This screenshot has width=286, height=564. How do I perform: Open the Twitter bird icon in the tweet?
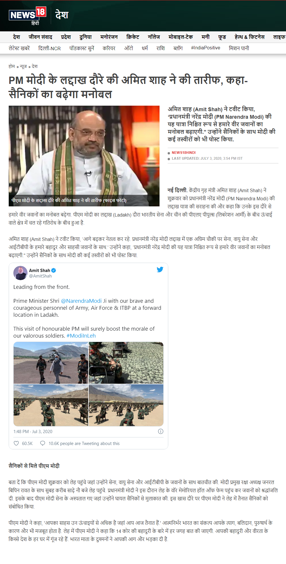point(160,270)
